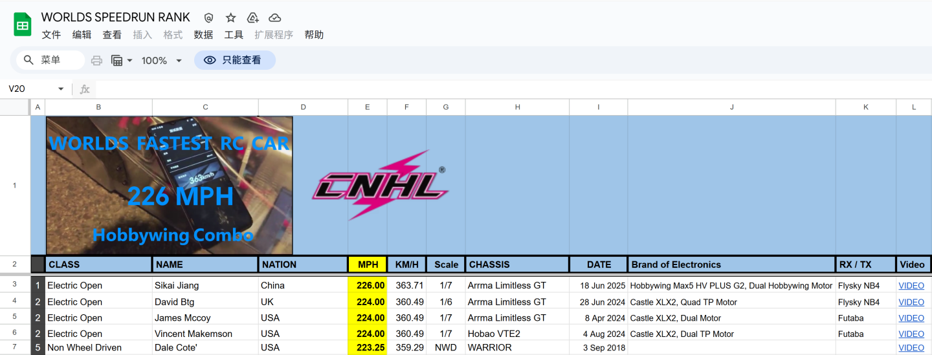Viewport: 932px width, 355px height.
Task: Click the CHASSIS header cell
Action: click(x=517, y=264)
